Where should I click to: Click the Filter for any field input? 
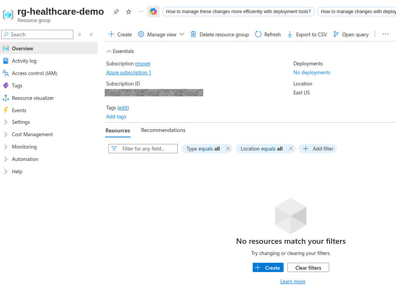[x=147, y=149]
